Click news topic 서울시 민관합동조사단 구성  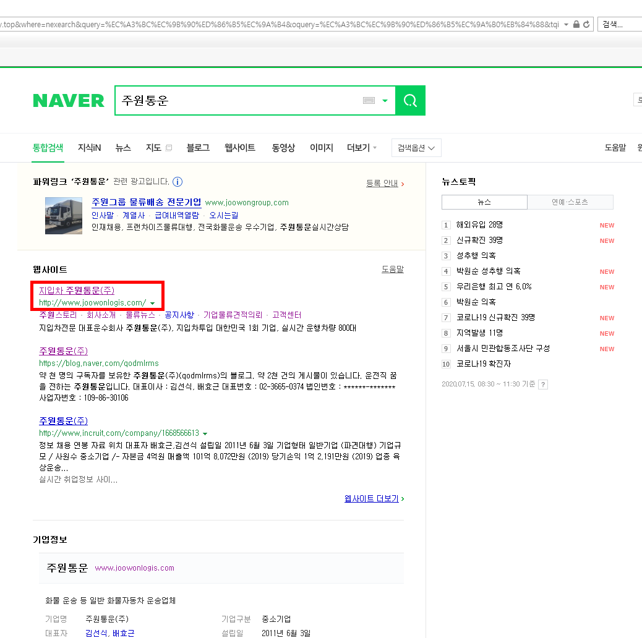coord(503,349)
